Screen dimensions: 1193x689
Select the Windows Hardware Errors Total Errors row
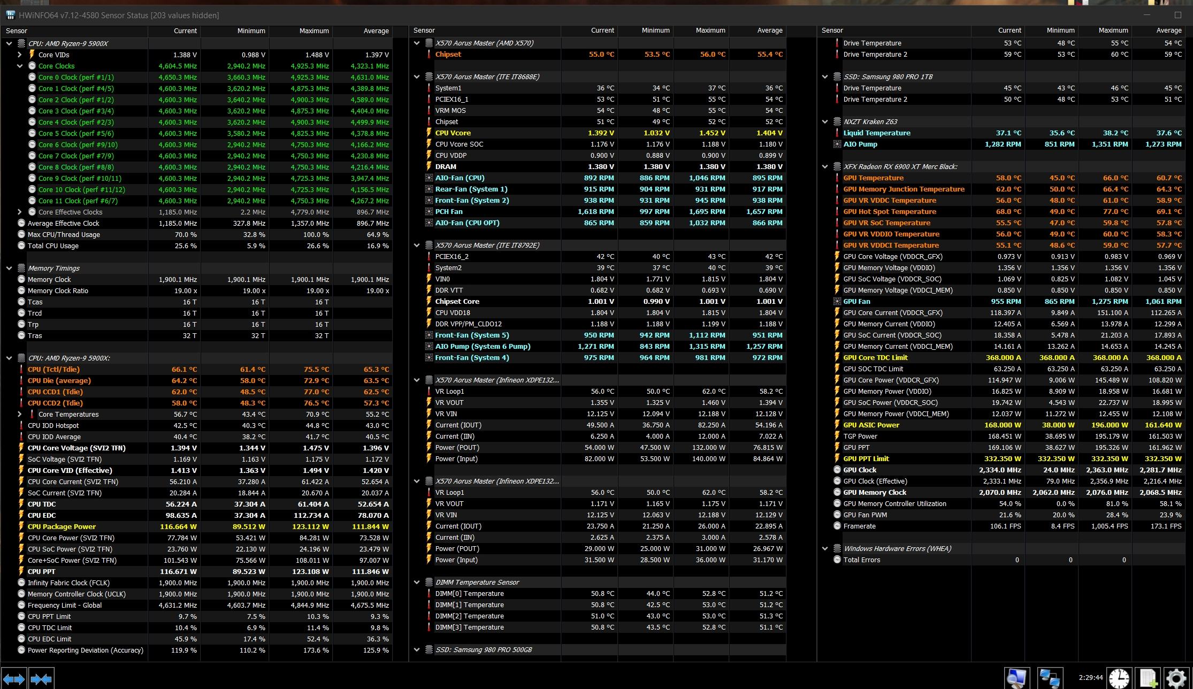pos(861,560)
